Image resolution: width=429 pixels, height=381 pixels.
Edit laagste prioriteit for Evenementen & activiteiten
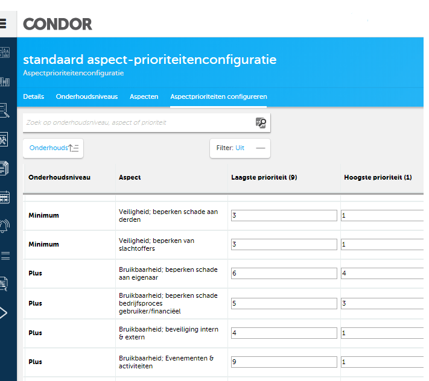pos(284,362)
